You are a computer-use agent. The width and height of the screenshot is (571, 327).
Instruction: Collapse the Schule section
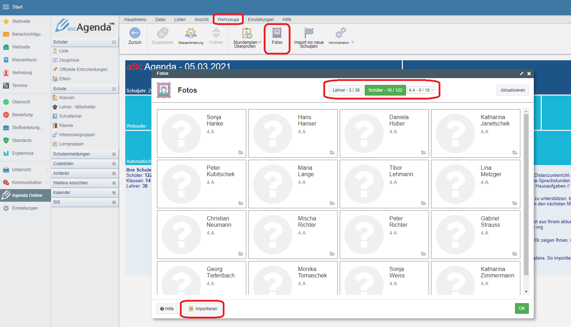114,89
